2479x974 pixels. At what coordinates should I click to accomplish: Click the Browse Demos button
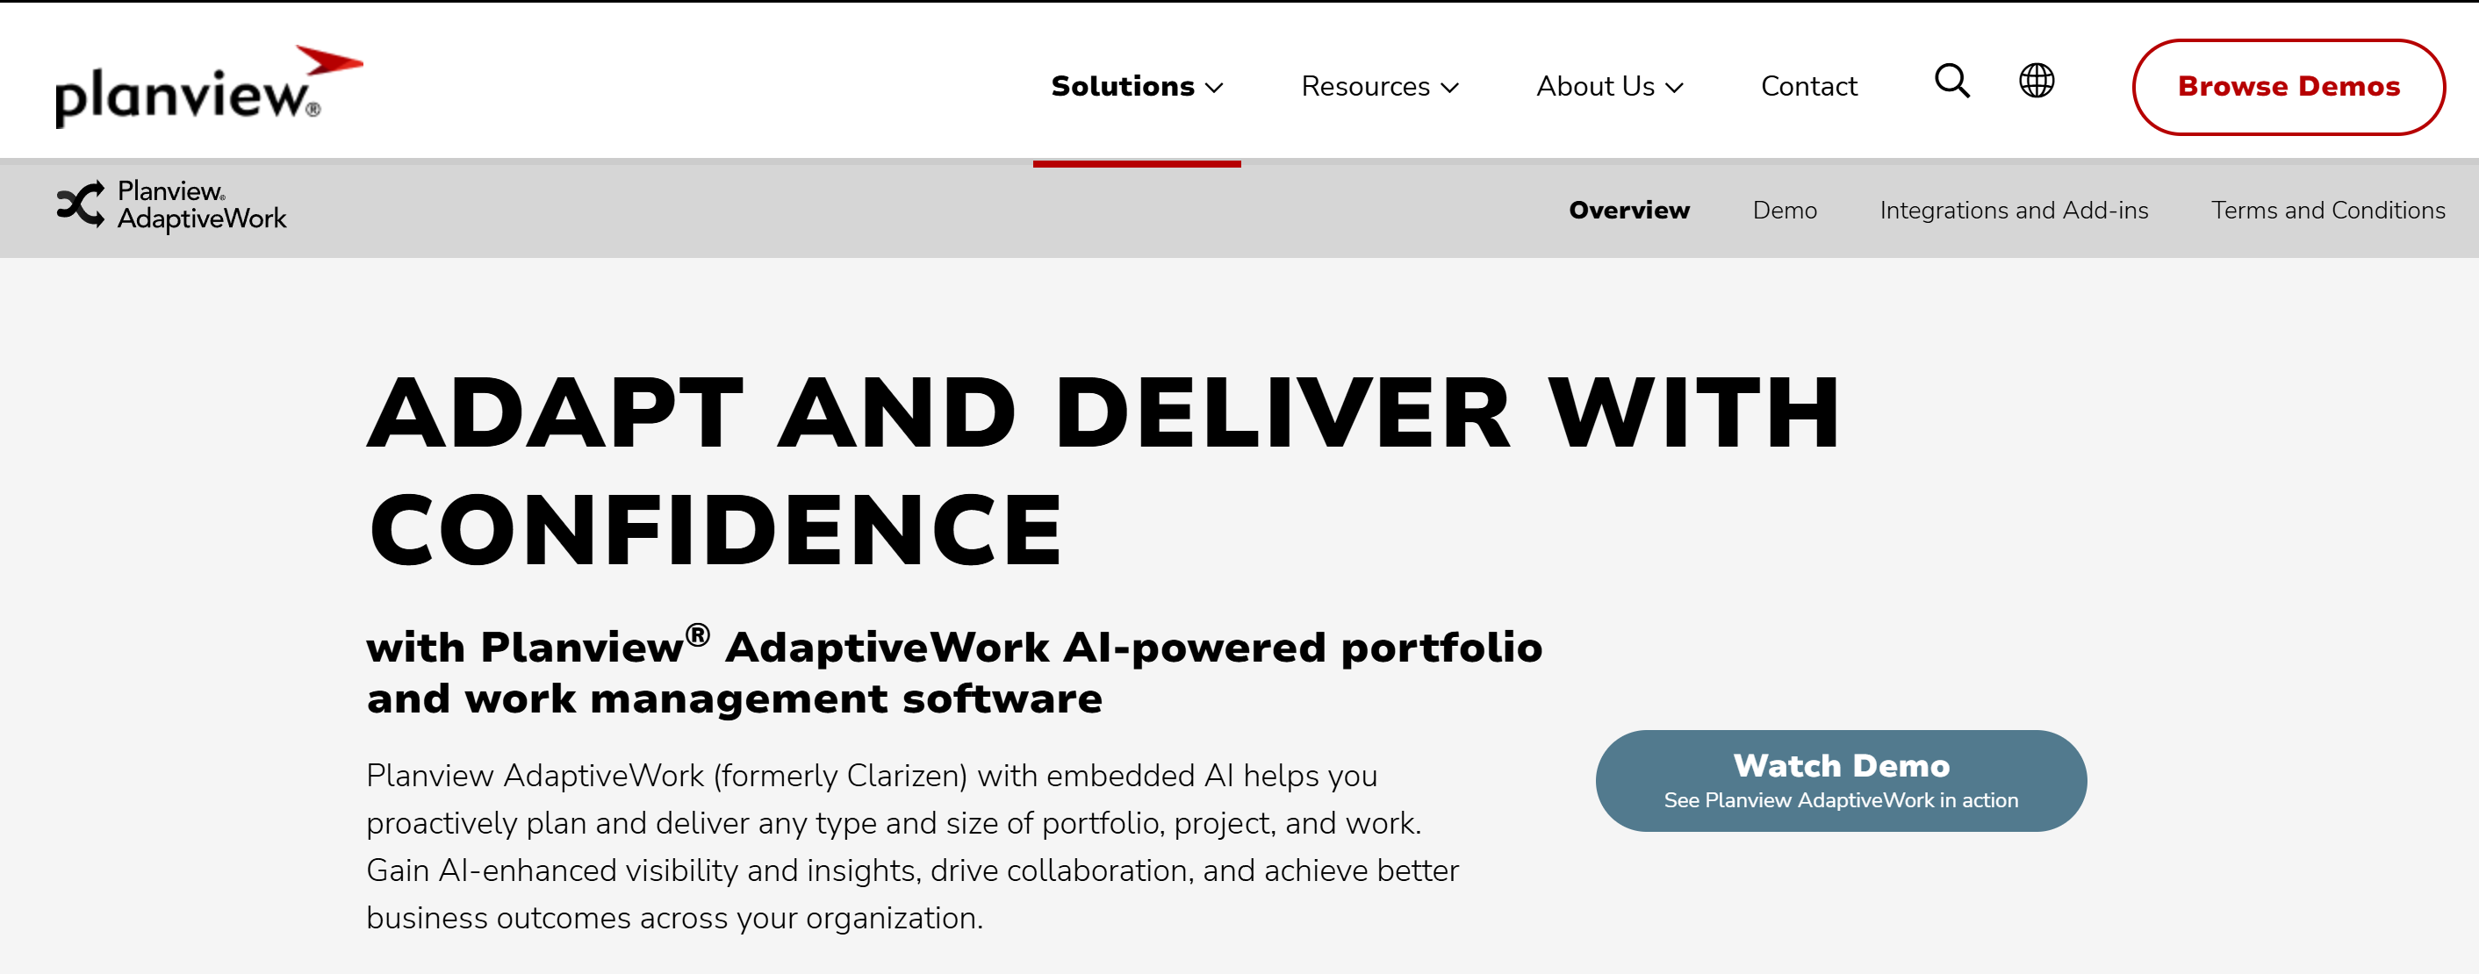[2289, 87]
